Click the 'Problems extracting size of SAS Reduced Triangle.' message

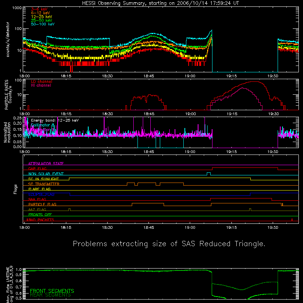169,244
